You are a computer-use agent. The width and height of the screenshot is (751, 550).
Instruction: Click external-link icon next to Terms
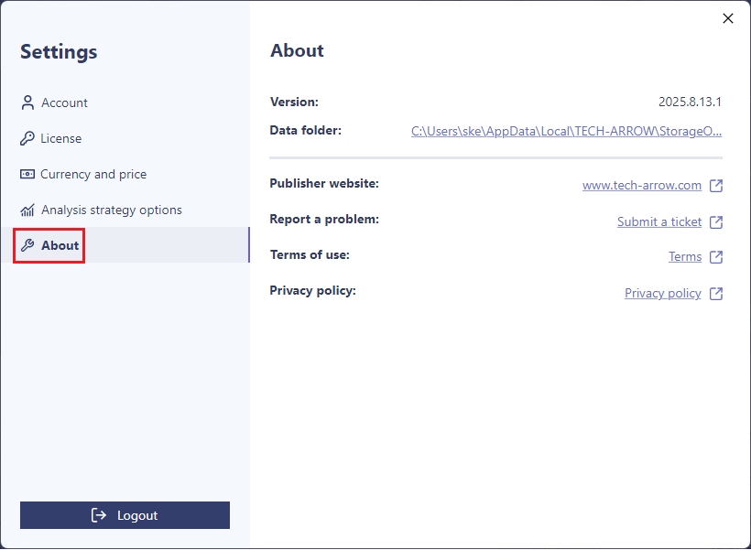[716, 257]
